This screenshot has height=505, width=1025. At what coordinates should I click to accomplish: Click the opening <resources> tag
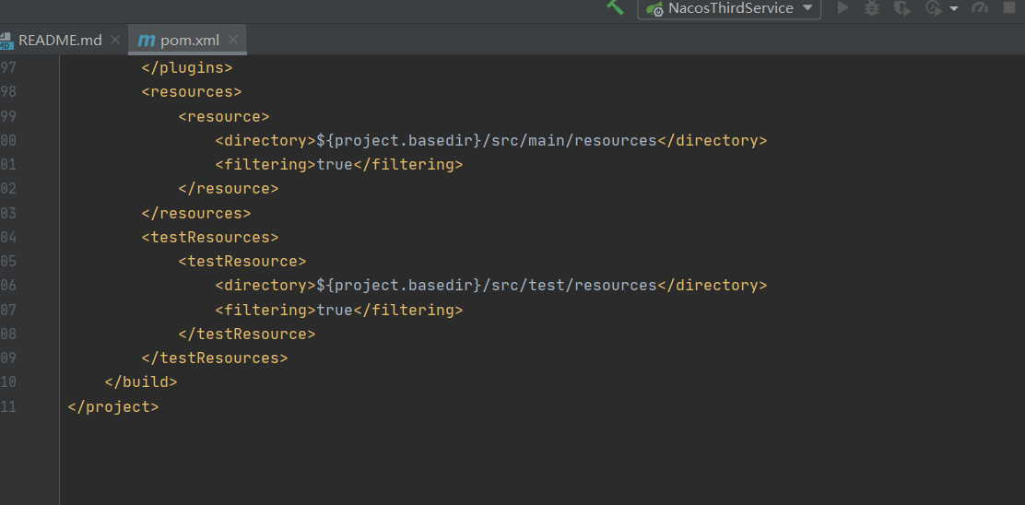pos(192,91)
